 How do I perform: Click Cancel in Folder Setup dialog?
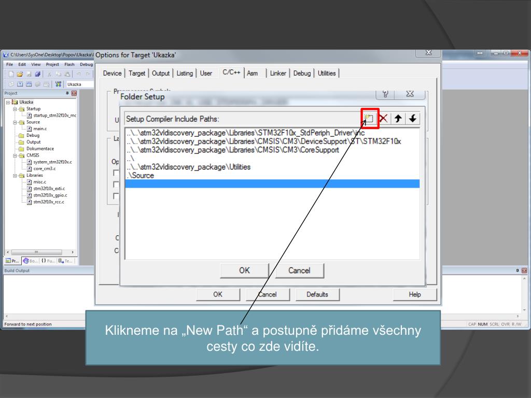tap(299, 271)
